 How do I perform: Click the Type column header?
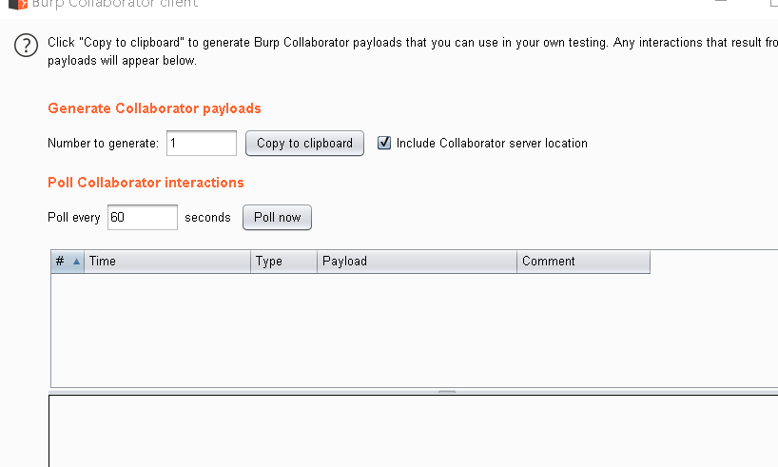(x=283, y=262)
